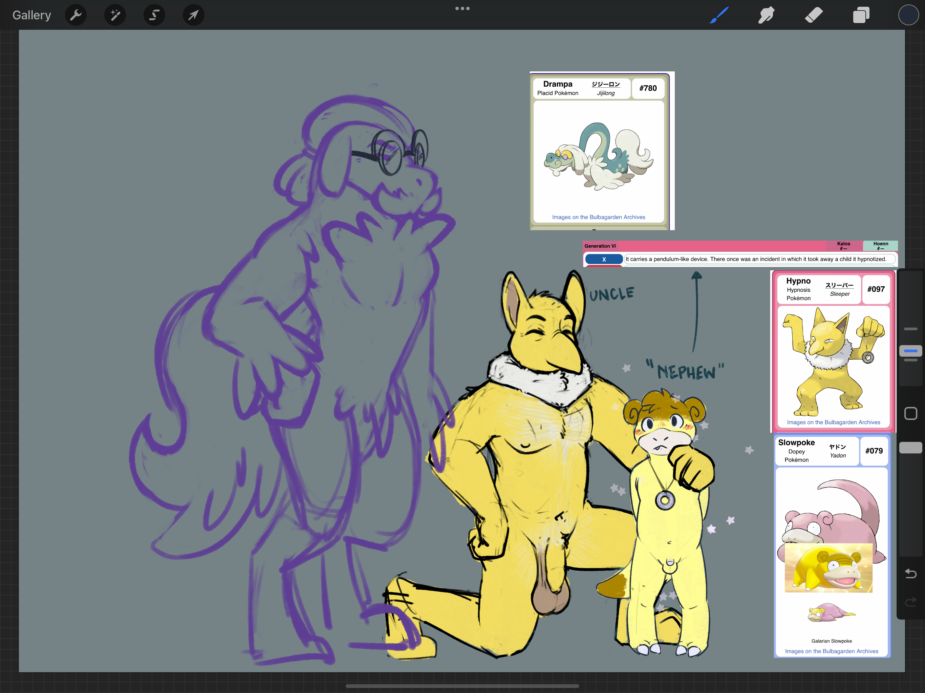Image resolution: width=925 pixels, height=693 pixels.
Task: Select the Brush tool
Action: pos(719,15)
